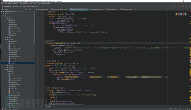
Task: Open in Firefox browser icon
Action: click(x=179, y=14)
